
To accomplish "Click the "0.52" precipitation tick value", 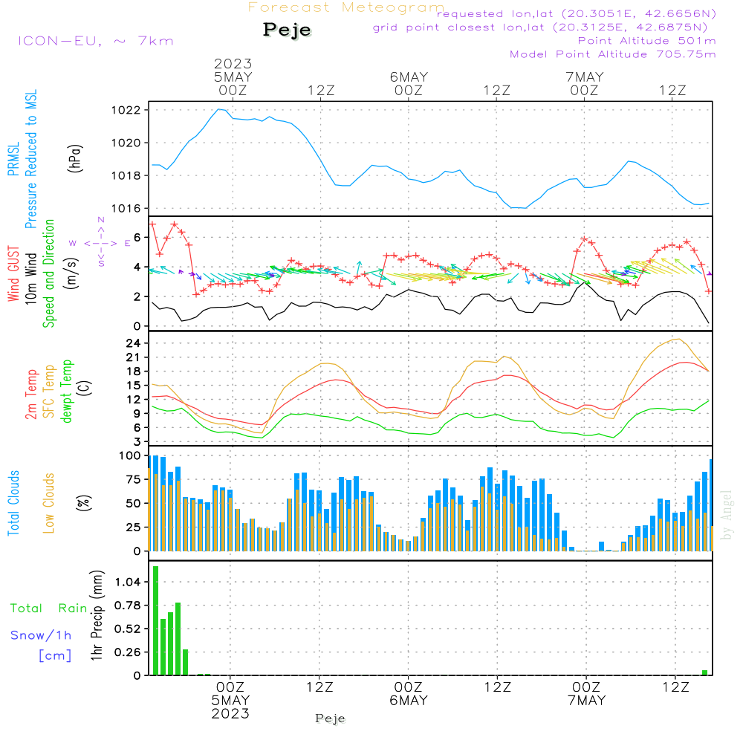I will coord(128,629).
